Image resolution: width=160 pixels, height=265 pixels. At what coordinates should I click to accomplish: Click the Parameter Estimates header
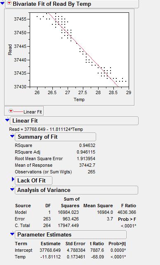(x=71, y=234)
